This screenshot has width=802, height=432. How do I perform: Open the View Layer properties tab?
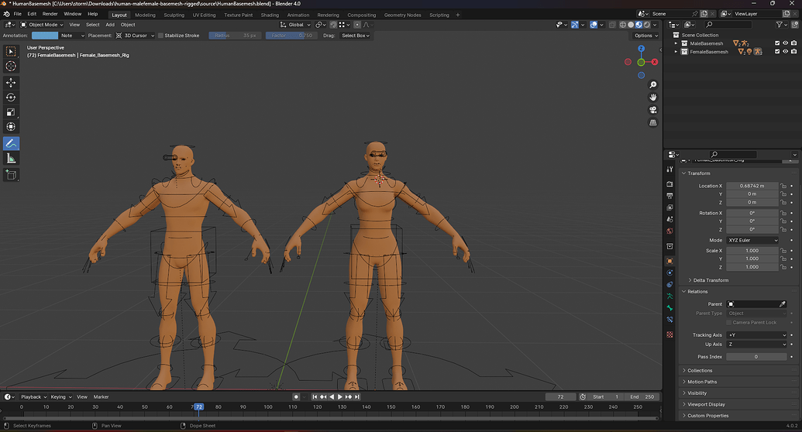669,207
